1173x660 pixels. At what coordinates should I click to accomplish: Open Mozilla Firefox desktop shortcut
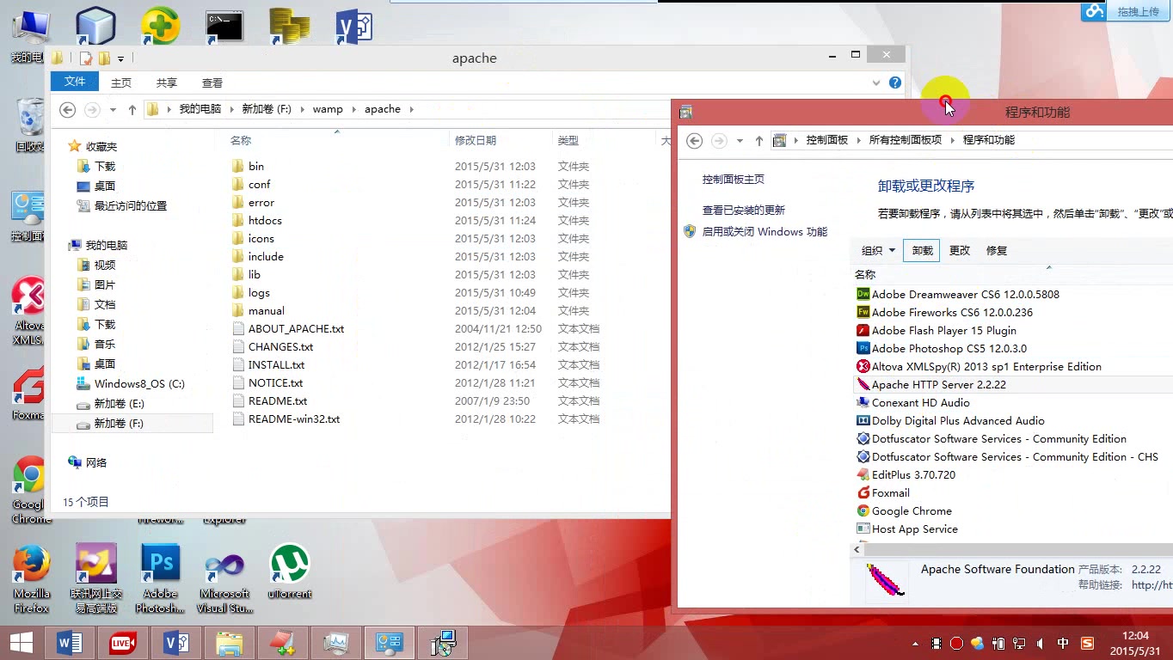[x=32, y=577]
